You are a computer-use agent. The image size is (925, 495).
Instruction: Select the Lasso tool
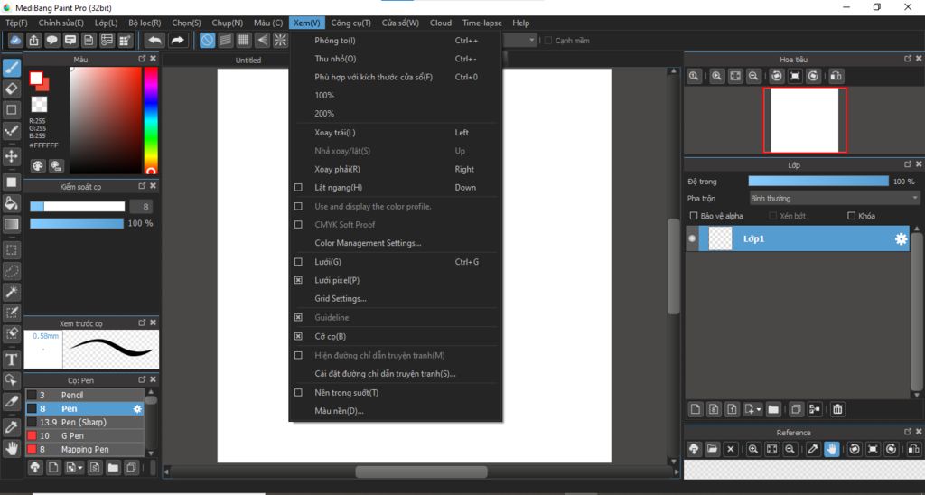(11, 271)
